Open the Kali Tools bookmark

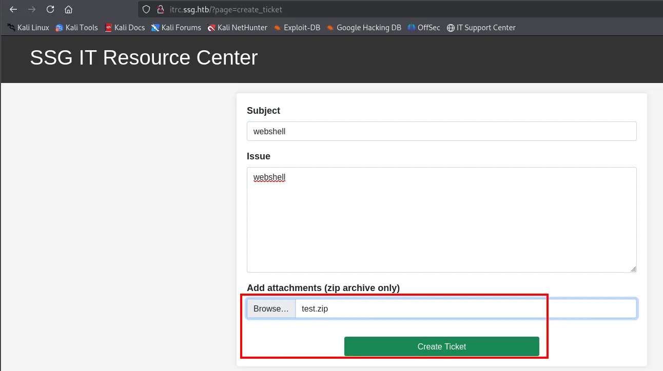77,28
